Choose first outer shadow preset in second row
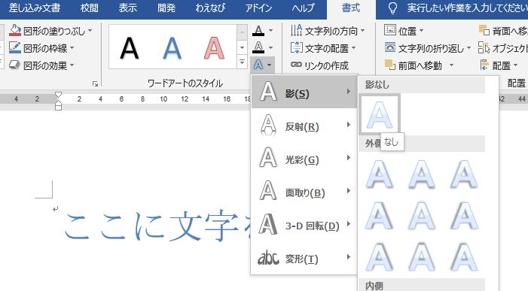The width and height of the screenshot is (528, 291). pyautogui.click(x=380, y=215)
